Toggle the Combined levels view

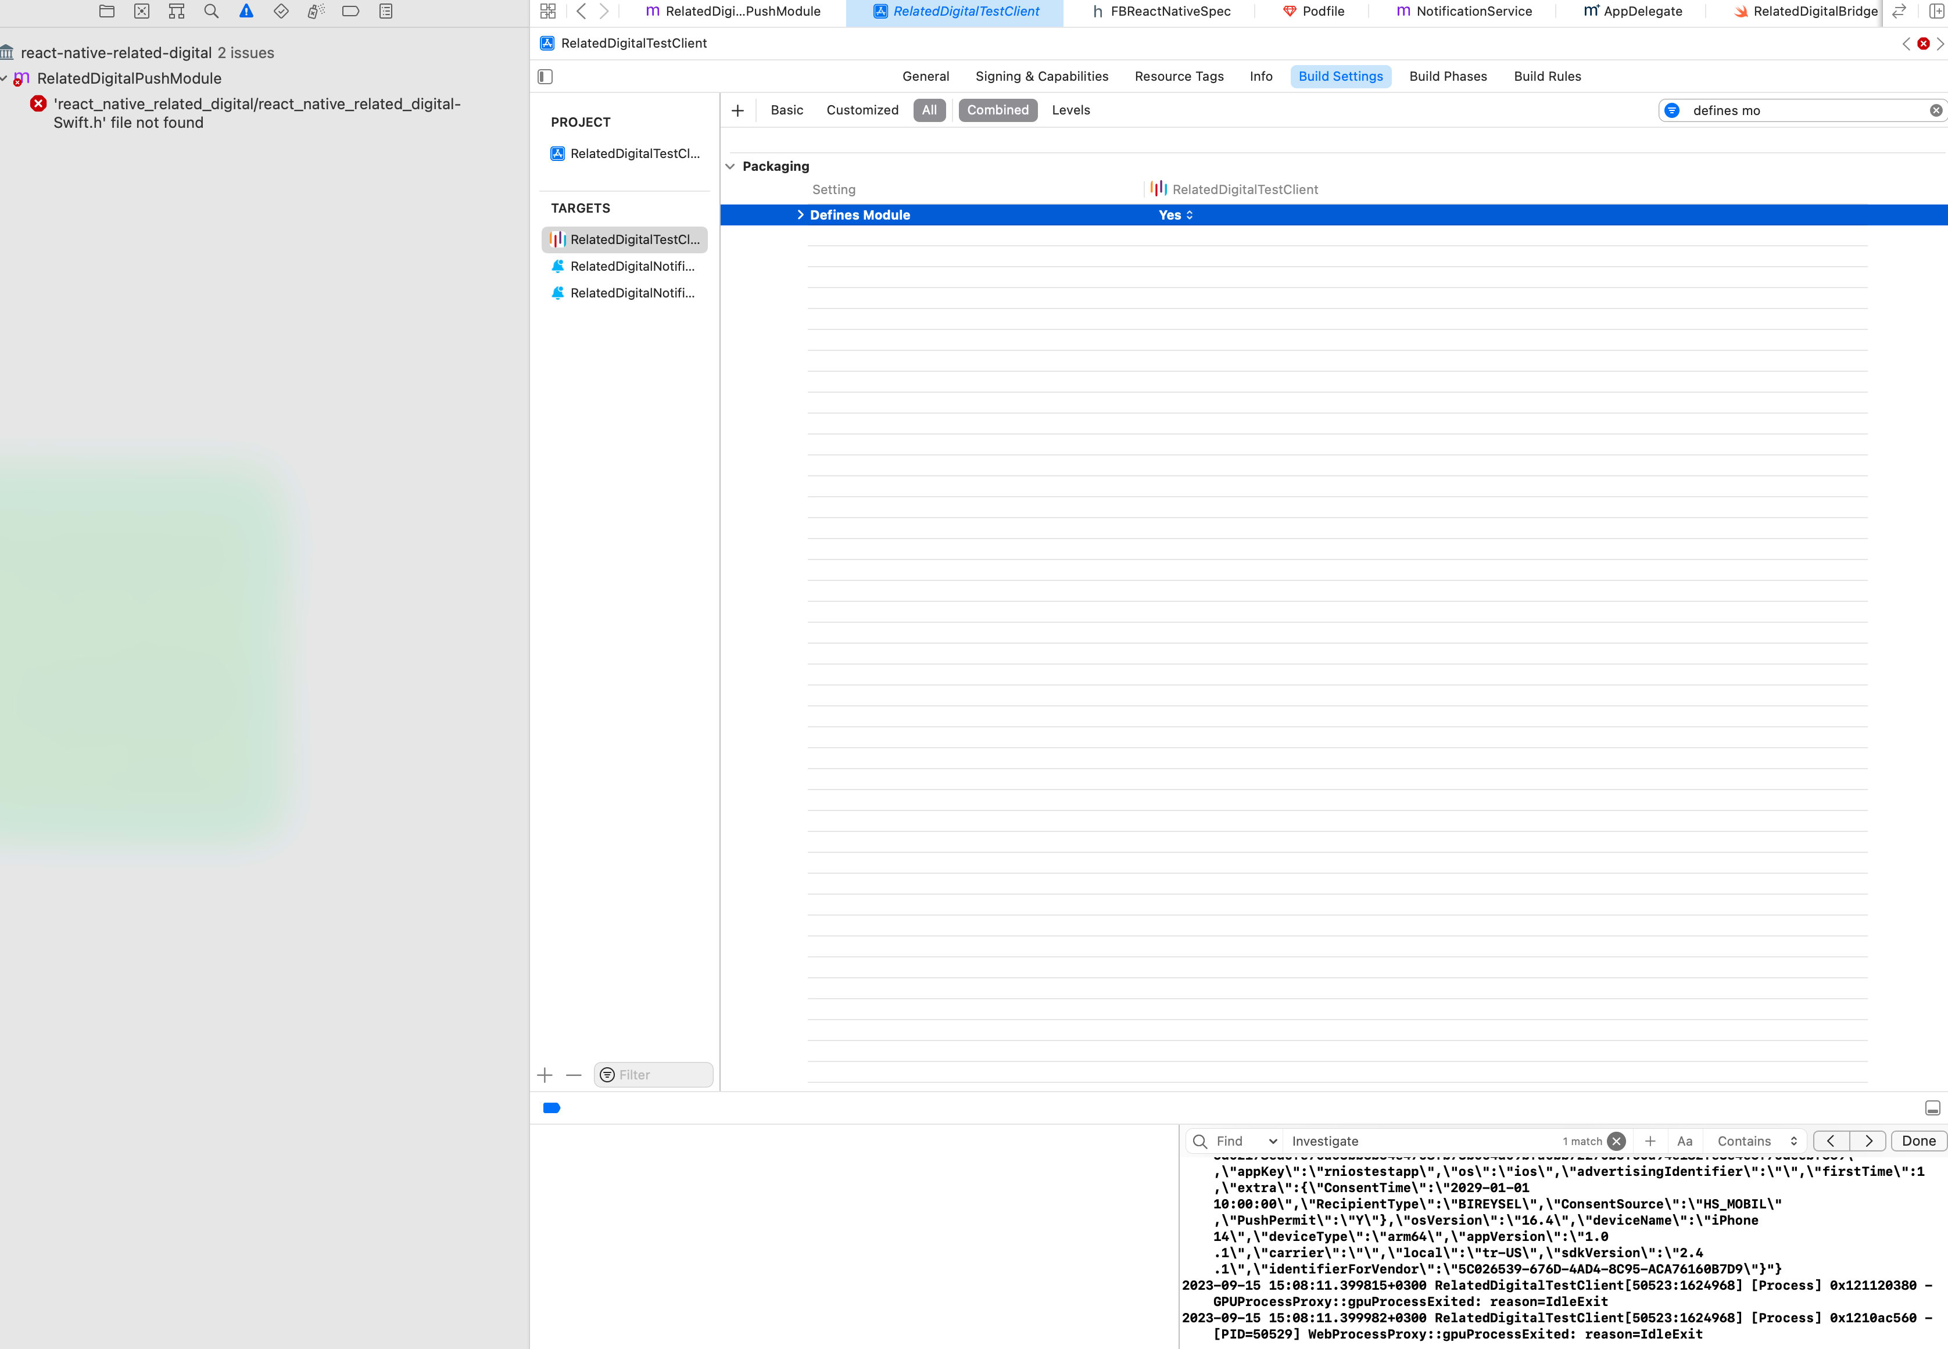coord(996,109)
